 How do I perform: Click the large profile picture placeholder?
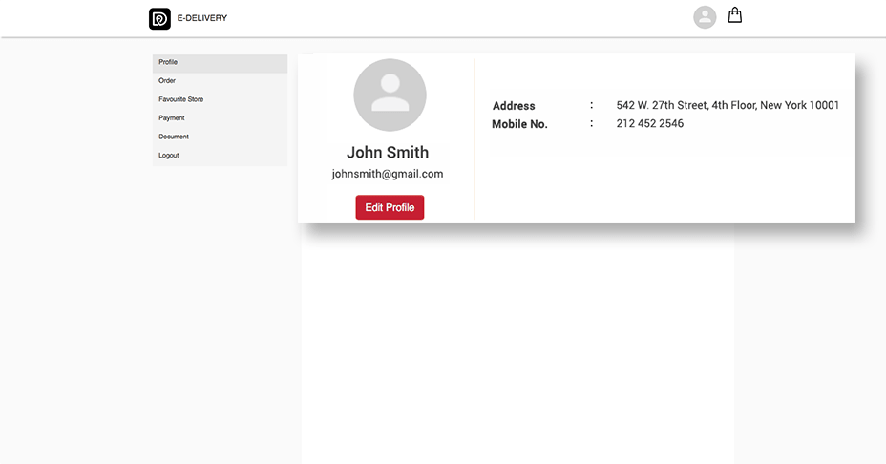coord(390,95)
